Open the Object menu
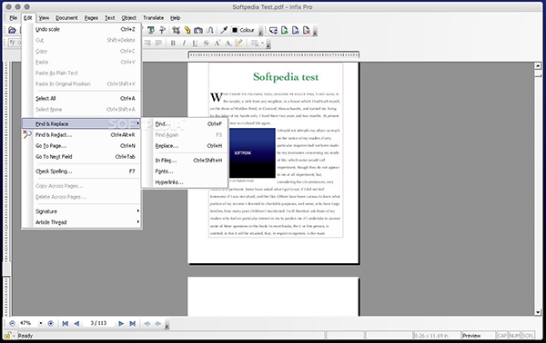This screenshot has width=546, height=343. pos(129,18)
